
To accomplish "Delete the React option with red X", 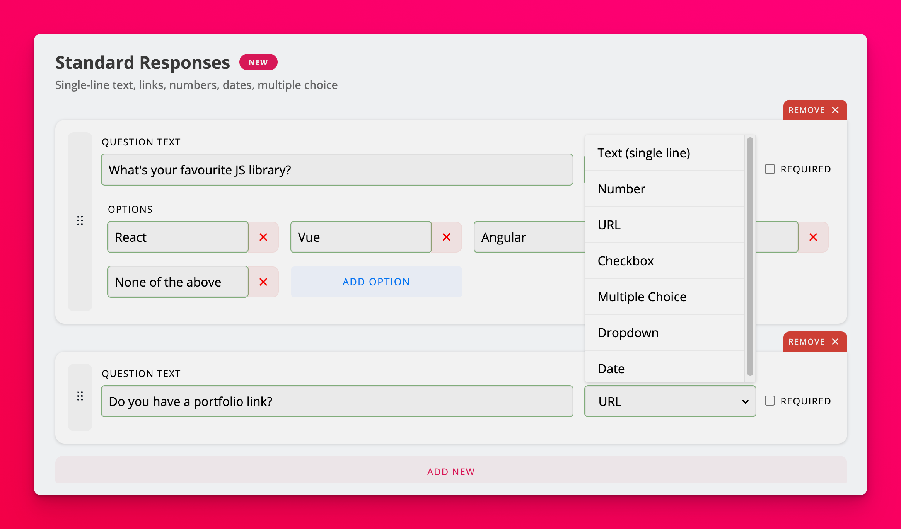I will [263, 237].
